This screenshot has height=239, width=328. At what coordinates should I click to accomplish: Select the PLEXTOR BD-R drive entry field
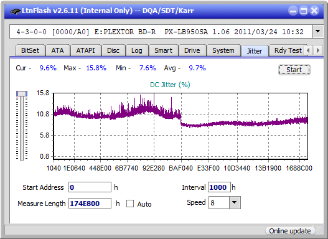click(161, 32)
